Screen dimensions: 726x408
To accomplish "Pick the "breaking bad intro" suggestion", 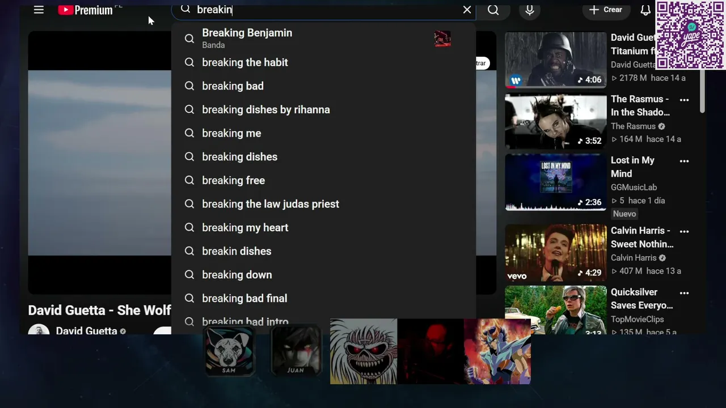I will point(323,322).
